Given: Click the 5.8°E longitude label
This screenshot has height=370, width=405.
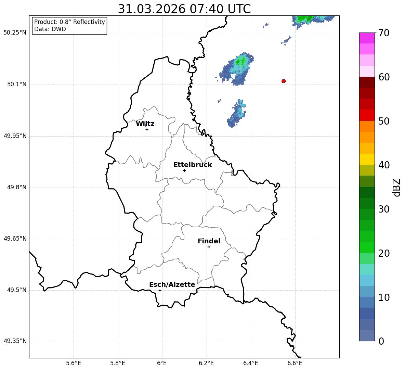Looking at the screenshot, I should [118, 363].
